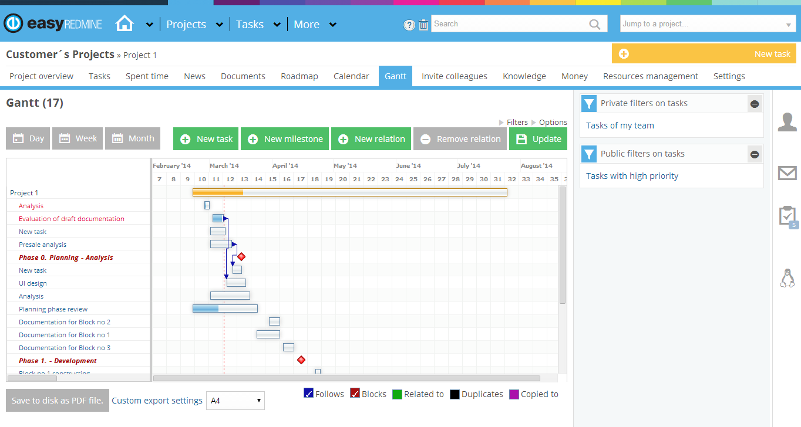This screenshot has width=801, height=427.
Task: Open the More dropdown arrow
Action: pos(332,25)
